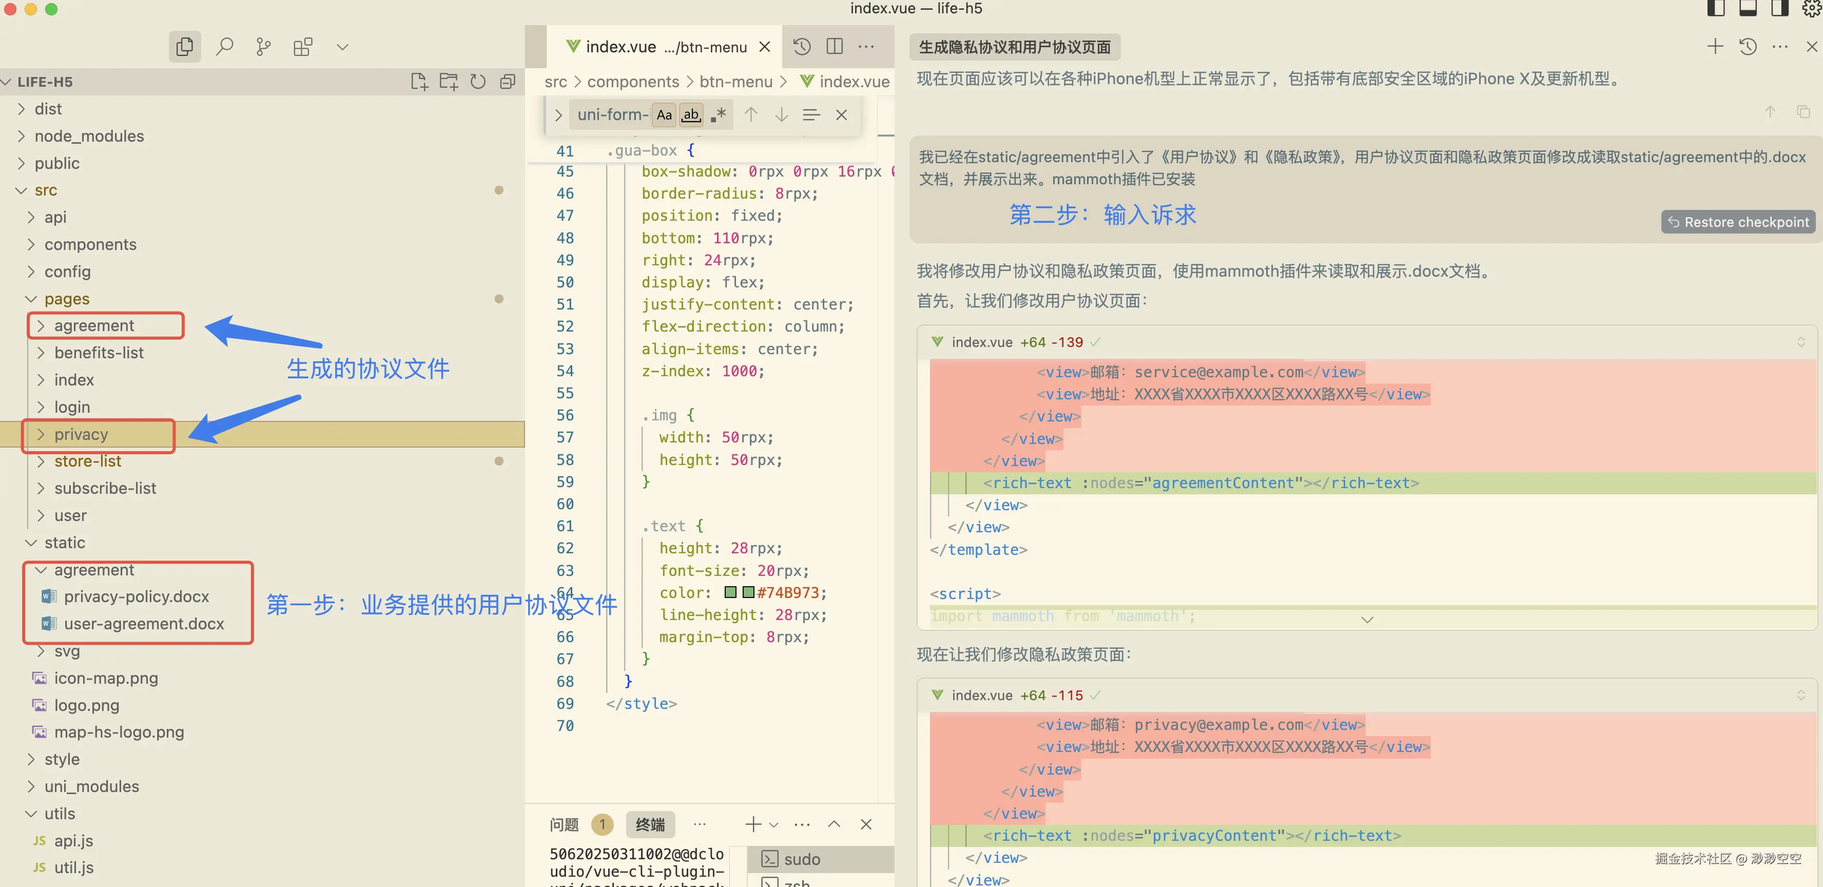Image resolution: width=1823 pixels, height=887 pixels.
Task: Open chat history in AI panel
Action: 1747,47
